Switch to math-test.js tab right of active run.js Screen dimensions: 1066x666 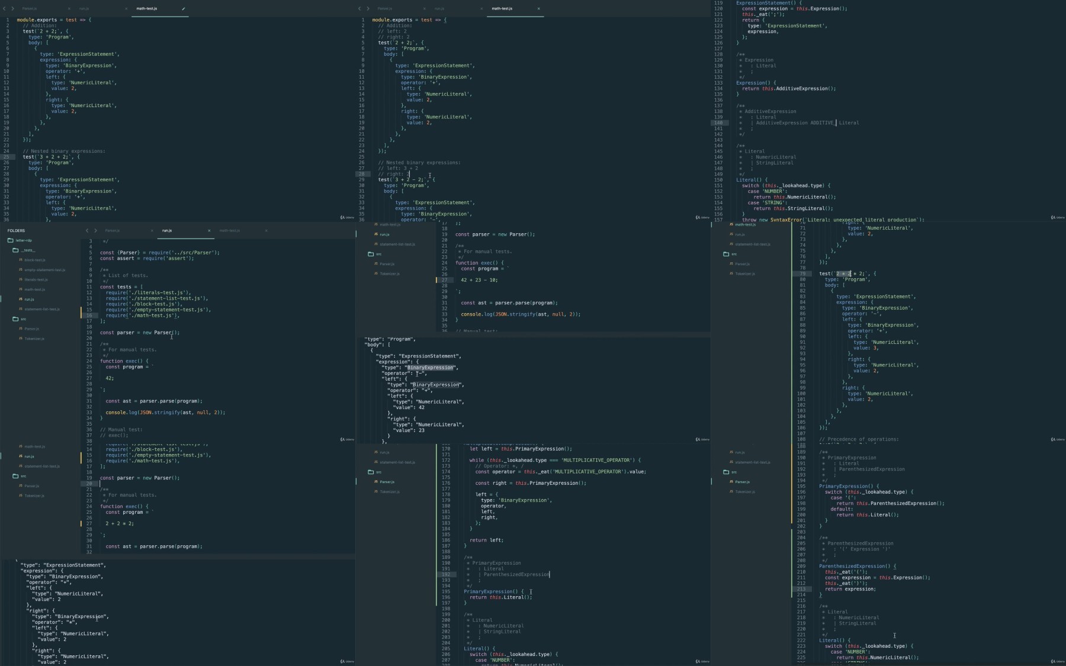pos(229,230)
